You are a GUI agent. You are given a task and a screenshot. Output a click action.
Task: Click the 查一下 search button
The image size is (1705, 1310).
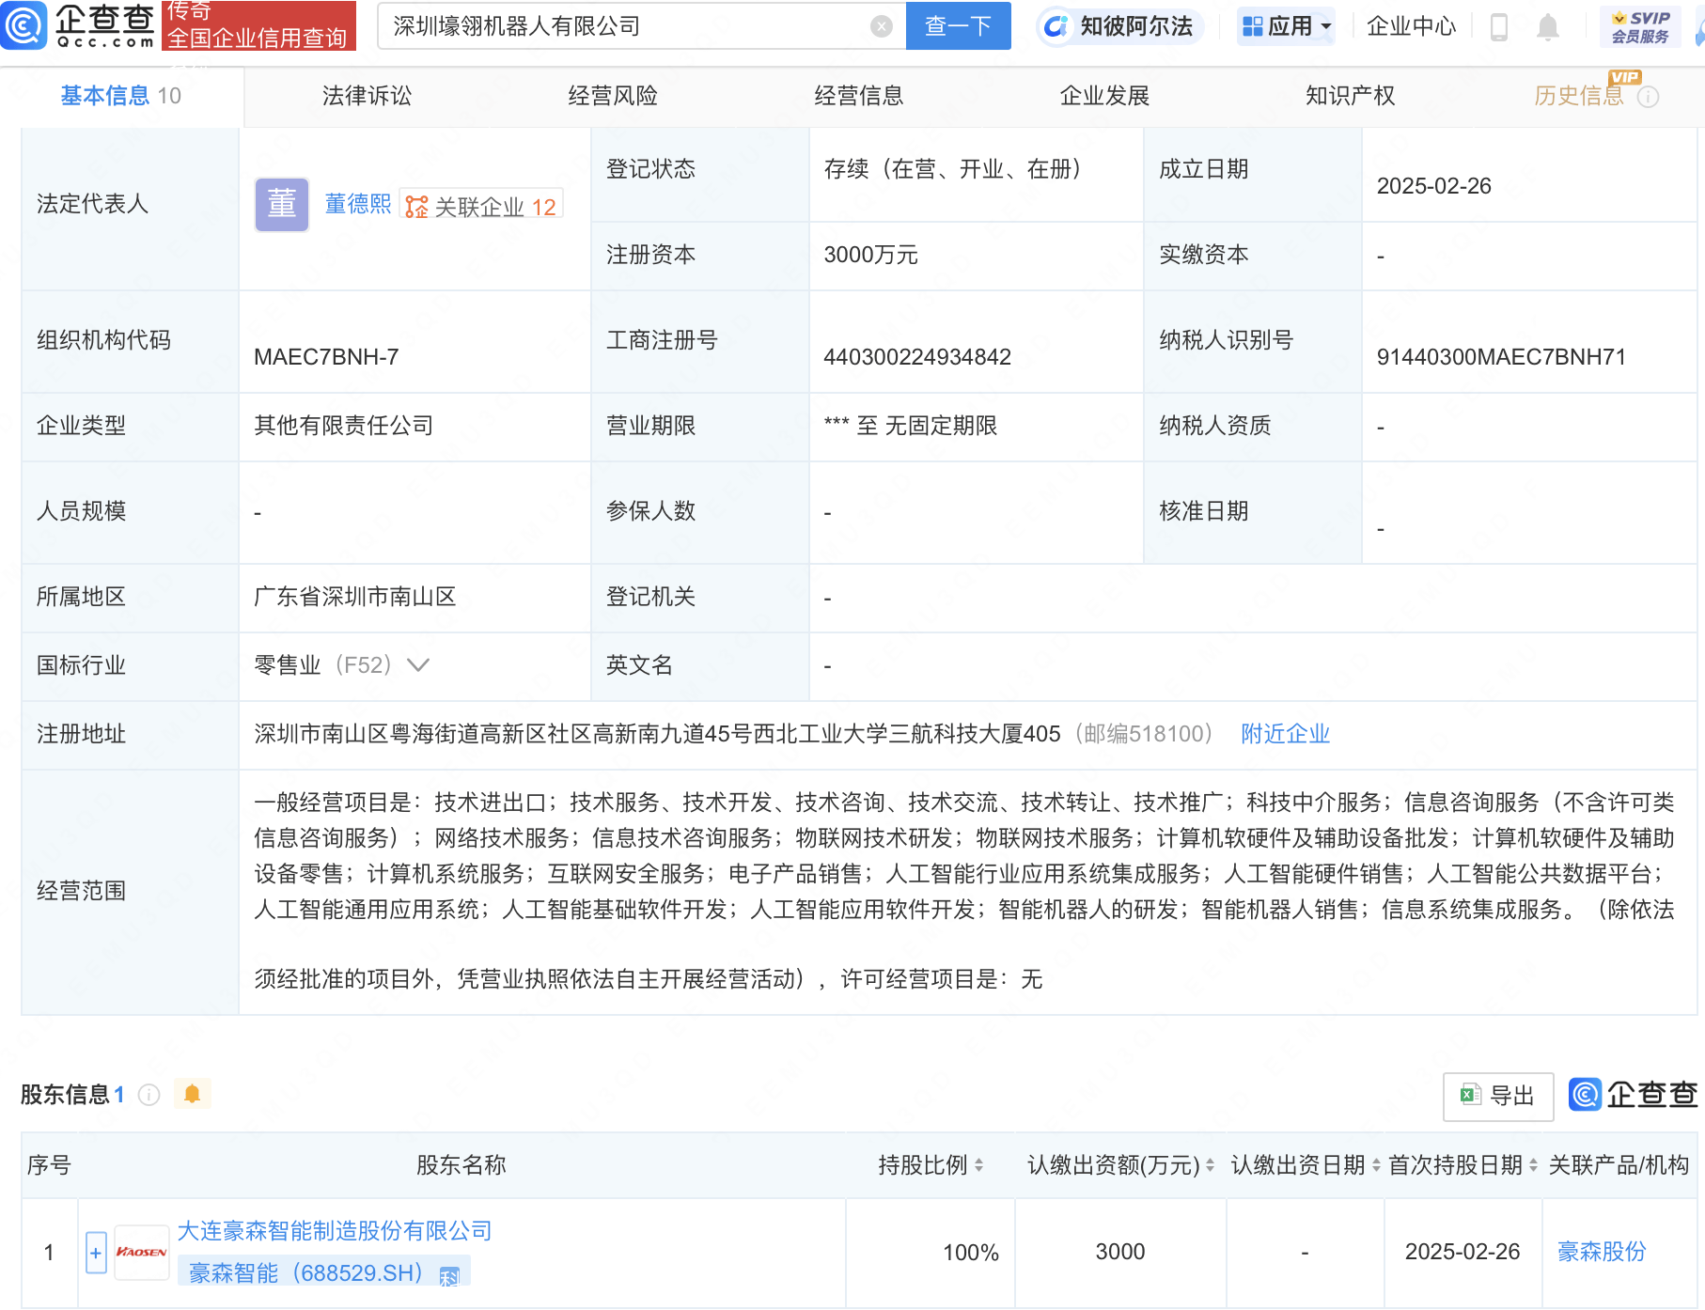pos(958,26)
